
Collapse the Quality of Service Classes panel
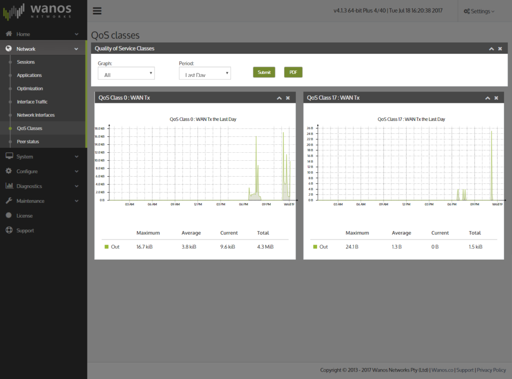click(491, 48)
